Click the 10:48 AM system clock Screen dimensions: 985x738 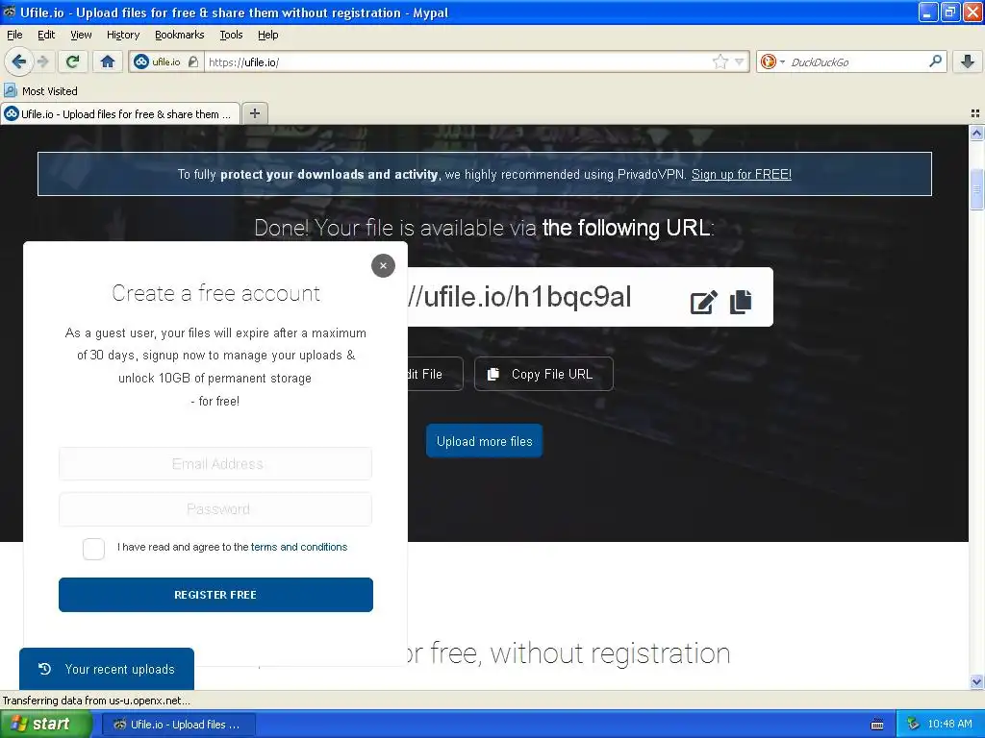pyautogui.click(x=949, y=725)
